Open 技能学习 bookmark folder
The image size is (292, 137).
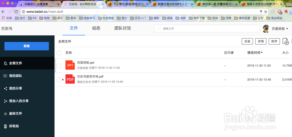(87, 18)
